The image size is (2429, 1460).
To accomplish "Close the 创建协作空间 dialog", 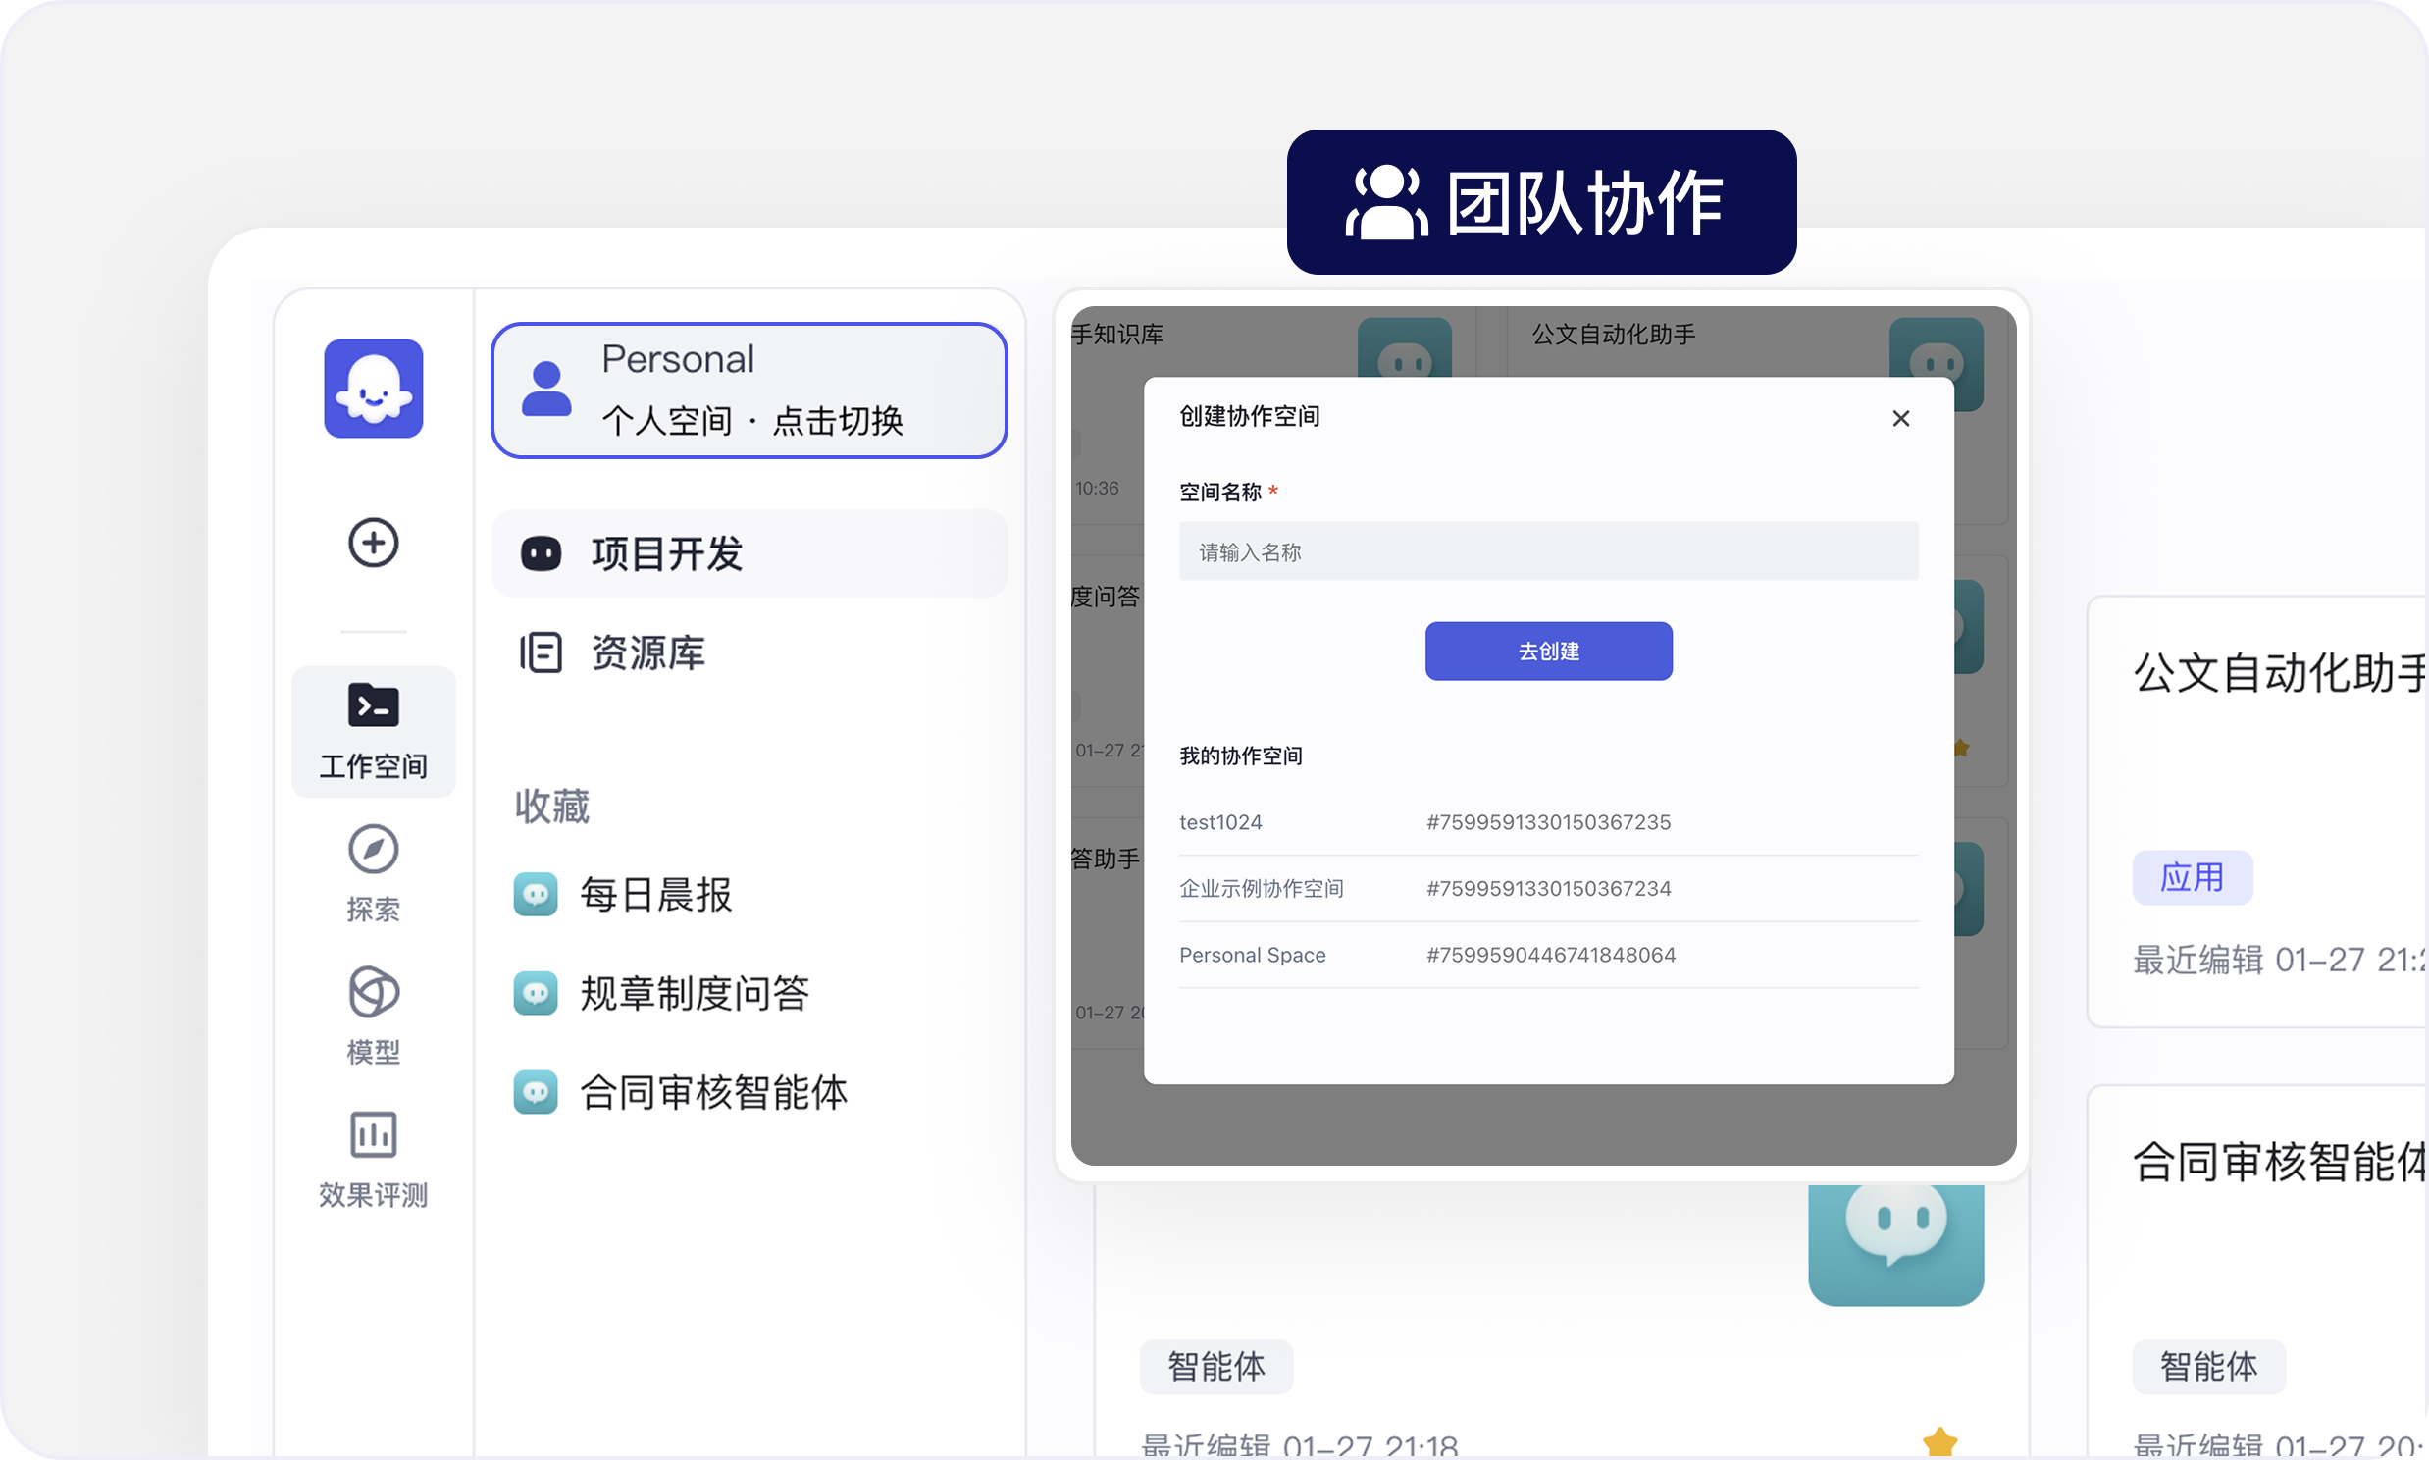I will pyautogui.click(x=1900, y=418).
